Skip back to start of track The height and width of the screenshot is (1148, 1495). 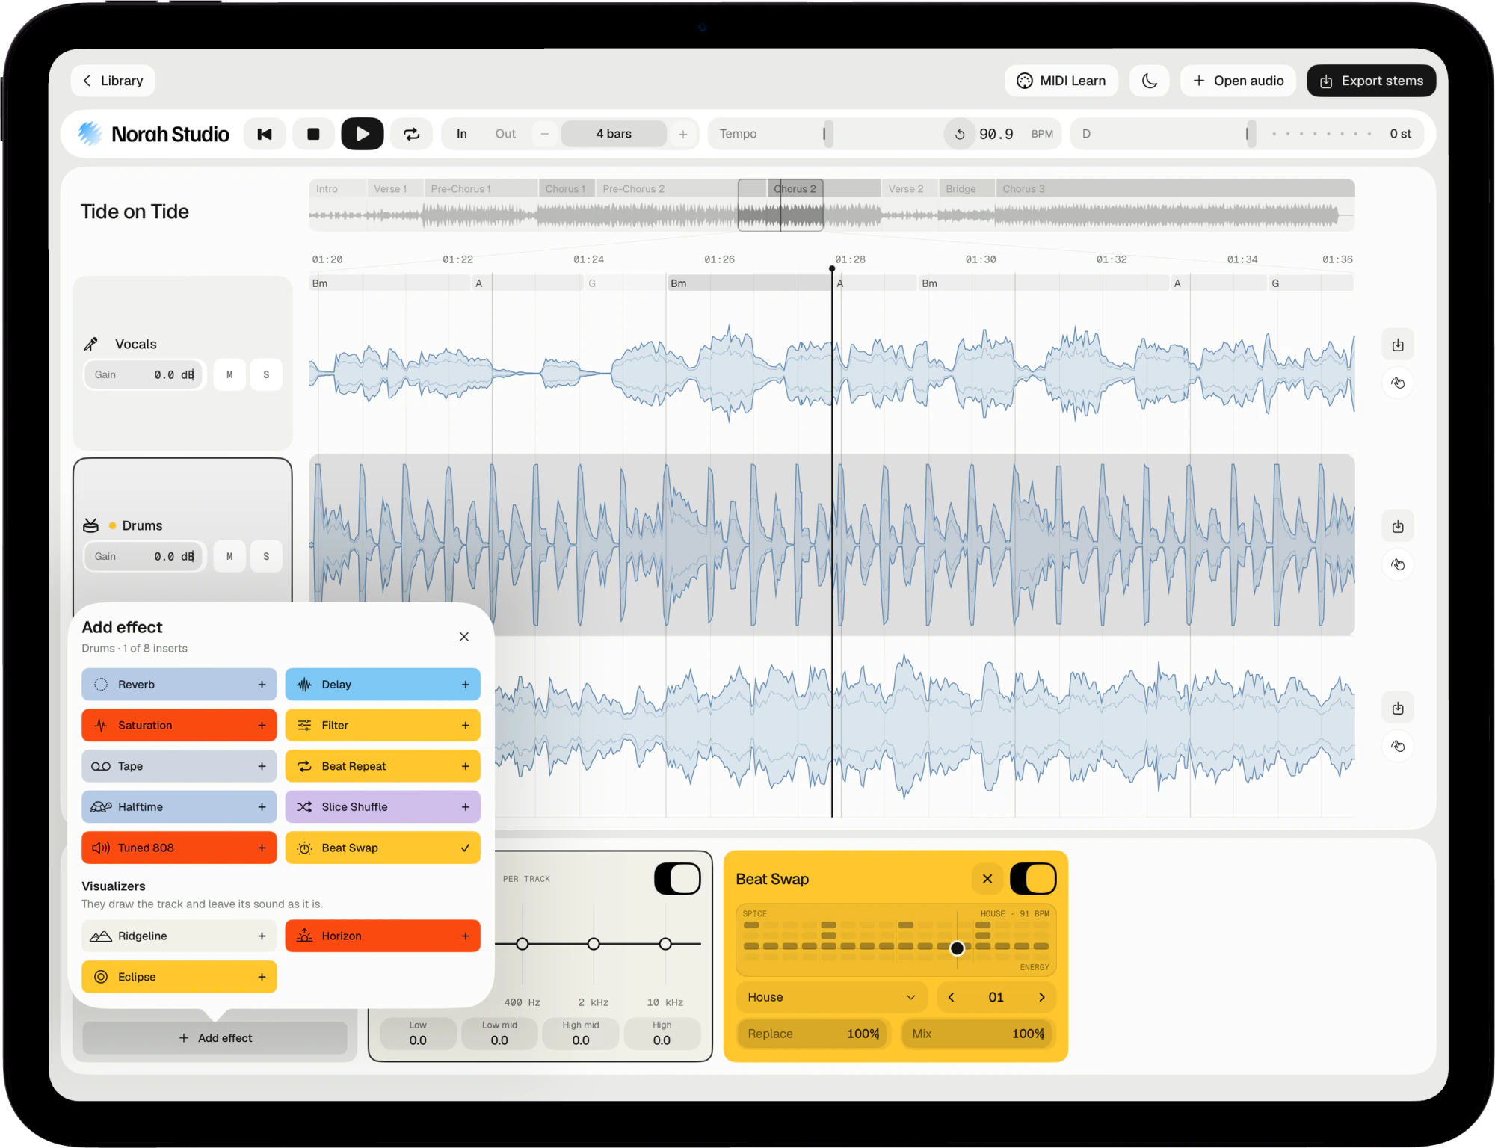pyautogui.click(x=265, y=134)
